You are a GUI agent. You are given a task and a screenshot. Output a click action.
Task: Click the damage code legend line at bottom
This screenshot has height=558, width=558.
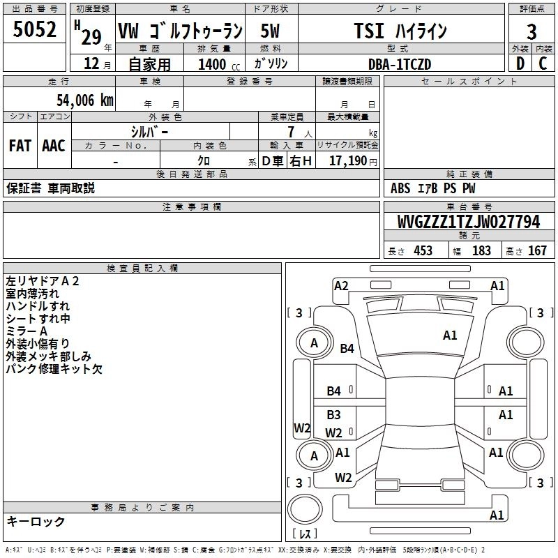(245, 550)
